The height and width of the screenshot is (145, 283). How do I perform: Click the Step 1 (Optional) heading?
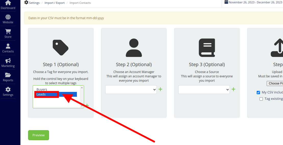pos(61,65)
